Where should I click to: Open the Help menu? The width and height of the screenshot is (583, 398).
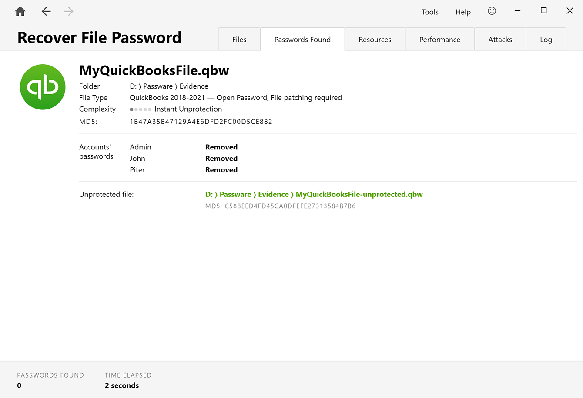pyautogui.click(x=463, y=12)
